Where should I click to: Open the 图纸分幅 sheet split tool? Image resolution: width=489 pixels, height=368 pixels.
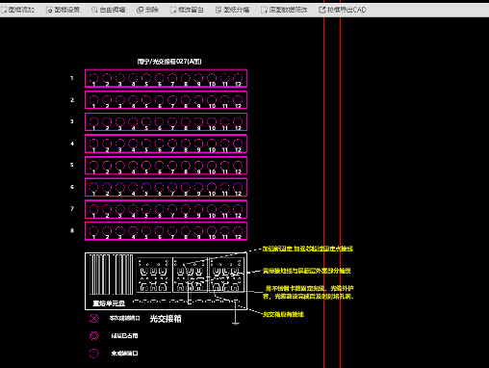(x=232, y=10)
